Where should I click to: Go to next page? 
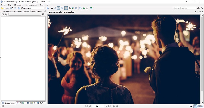pos(106,106)
